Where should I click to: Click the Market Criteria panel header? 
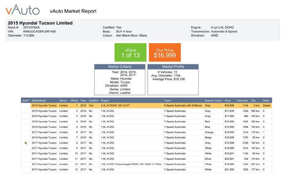tap(120, 67)
